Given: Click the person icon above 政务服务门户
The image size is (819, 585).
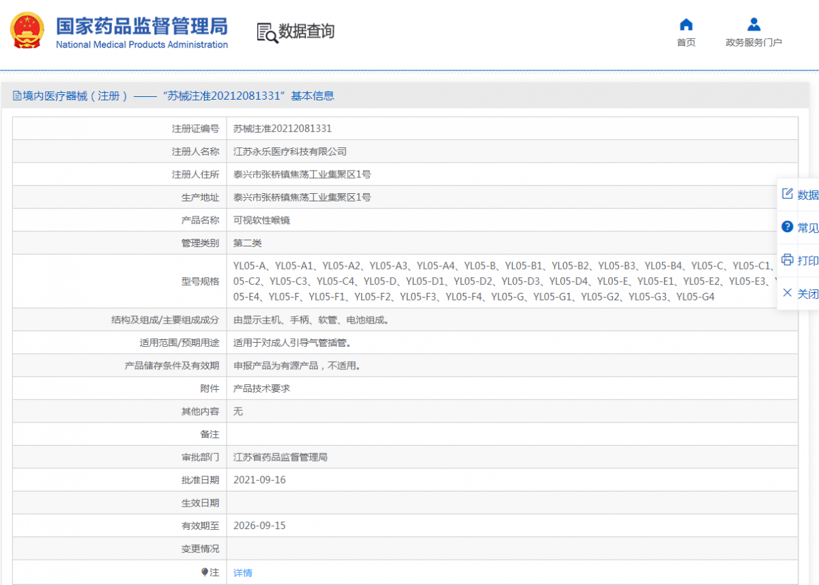Looking at the screenshot, I should (753, 25).
